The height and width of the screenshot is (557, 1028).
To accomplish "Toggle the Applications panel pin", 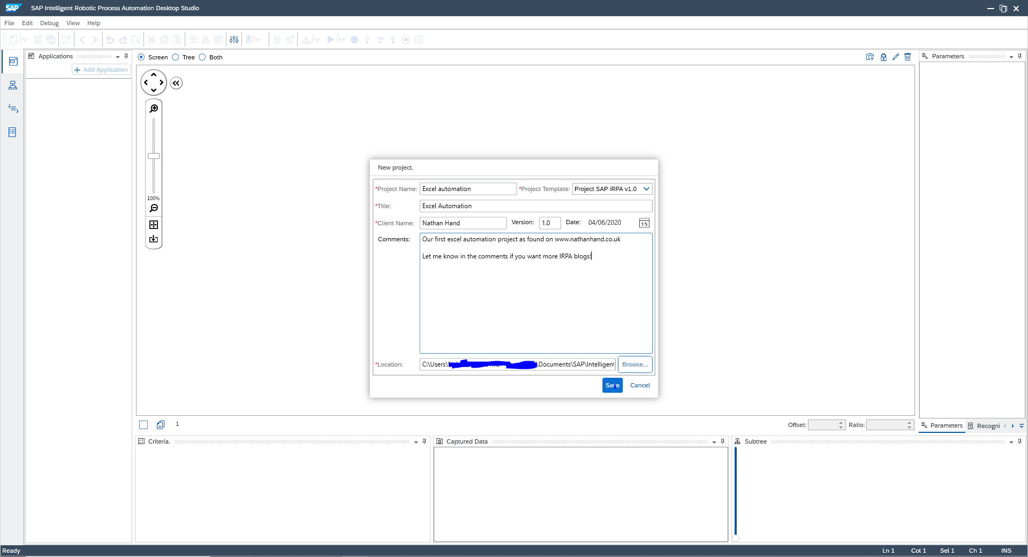I will coord(126,56).
